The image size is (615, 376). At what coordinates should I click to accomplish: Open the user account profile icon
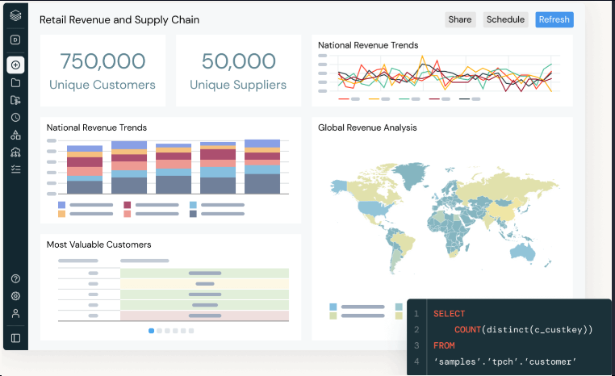15,313
